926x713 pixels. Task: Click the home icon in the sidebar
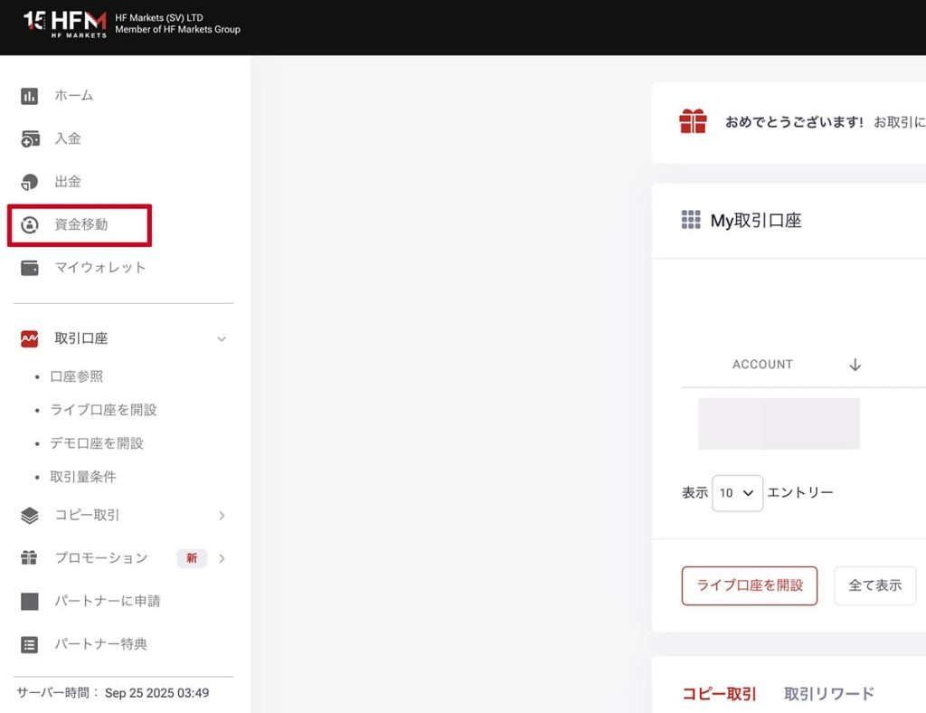[x=31, y=95]
